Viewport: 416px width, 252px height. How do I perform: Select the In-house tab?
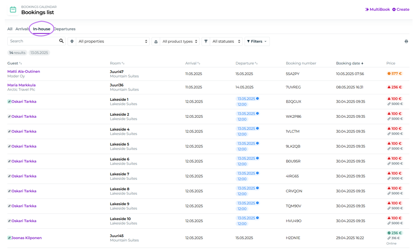click(x=42, y=29)
